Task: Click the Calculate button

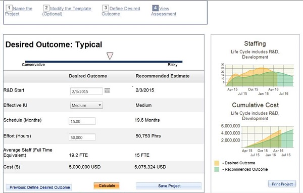Action: [x=107, y=185]
